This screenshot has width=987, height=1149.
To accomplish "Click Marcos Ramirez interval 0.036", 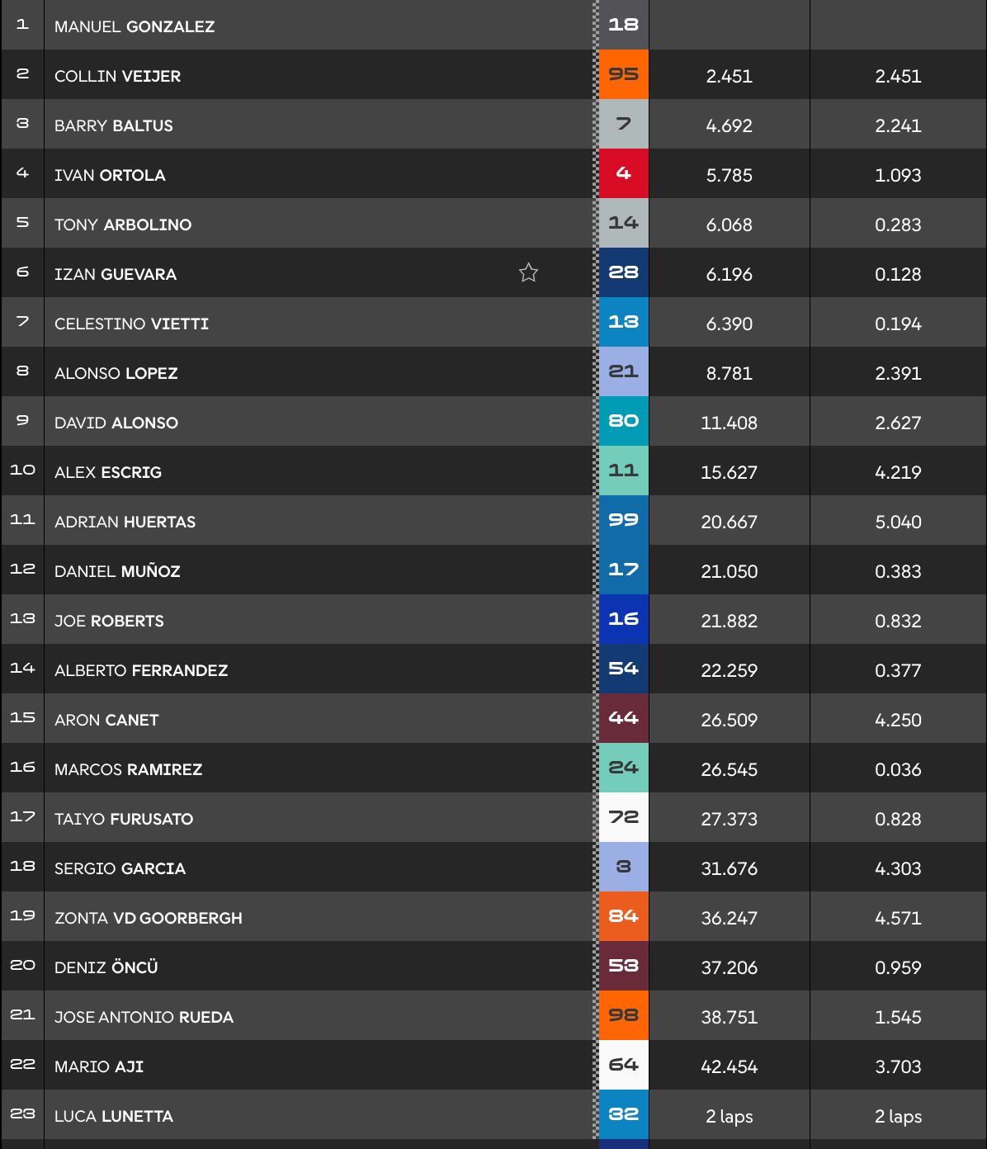I will 898,769.
